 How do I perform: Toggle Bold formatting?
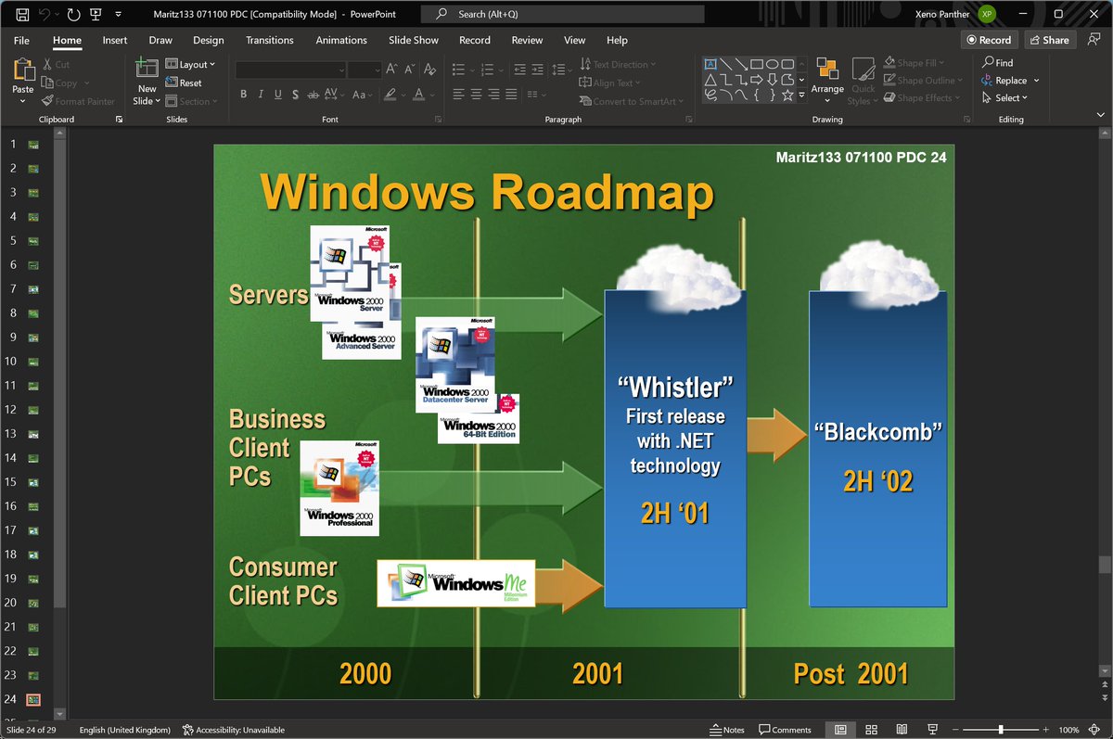coord(244,95)
